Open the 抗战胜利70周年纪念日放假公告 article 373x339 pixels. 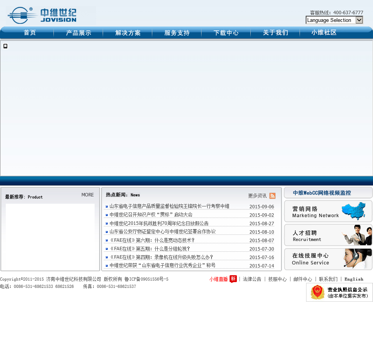pos(159,223)
